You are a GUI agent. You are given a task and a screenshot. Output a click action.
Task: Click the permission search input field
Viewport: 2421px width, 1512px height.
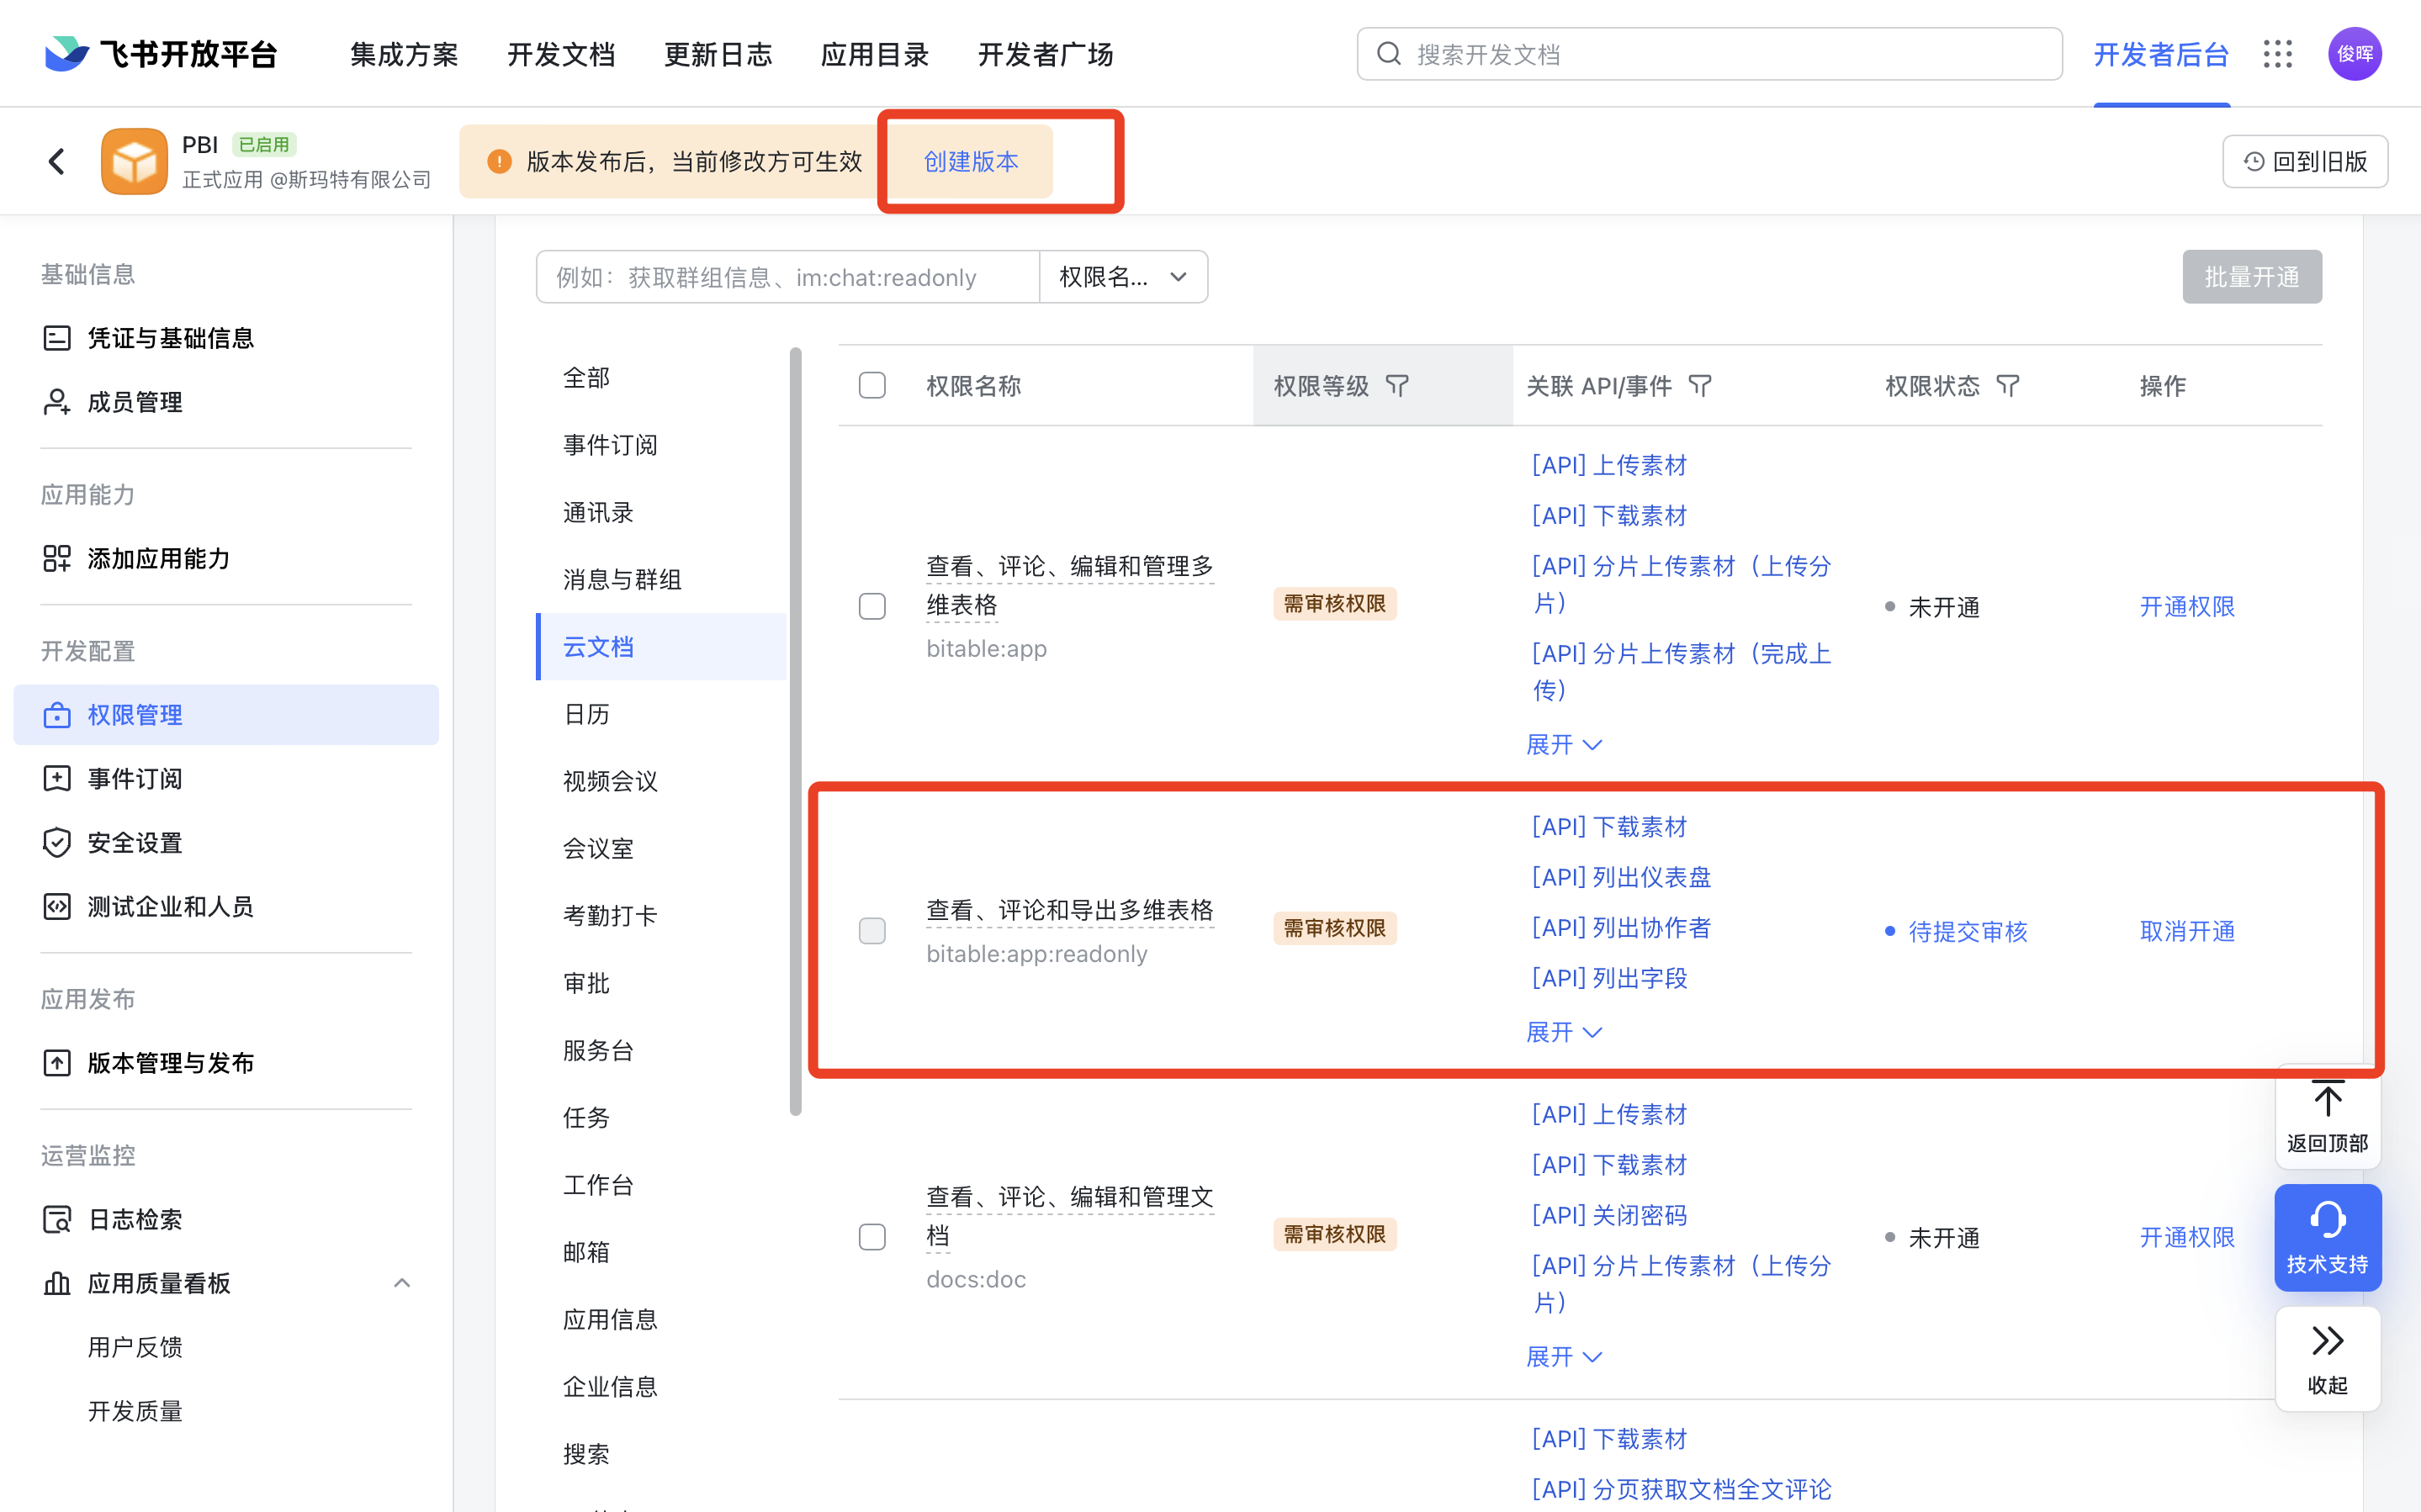point(788,277)
